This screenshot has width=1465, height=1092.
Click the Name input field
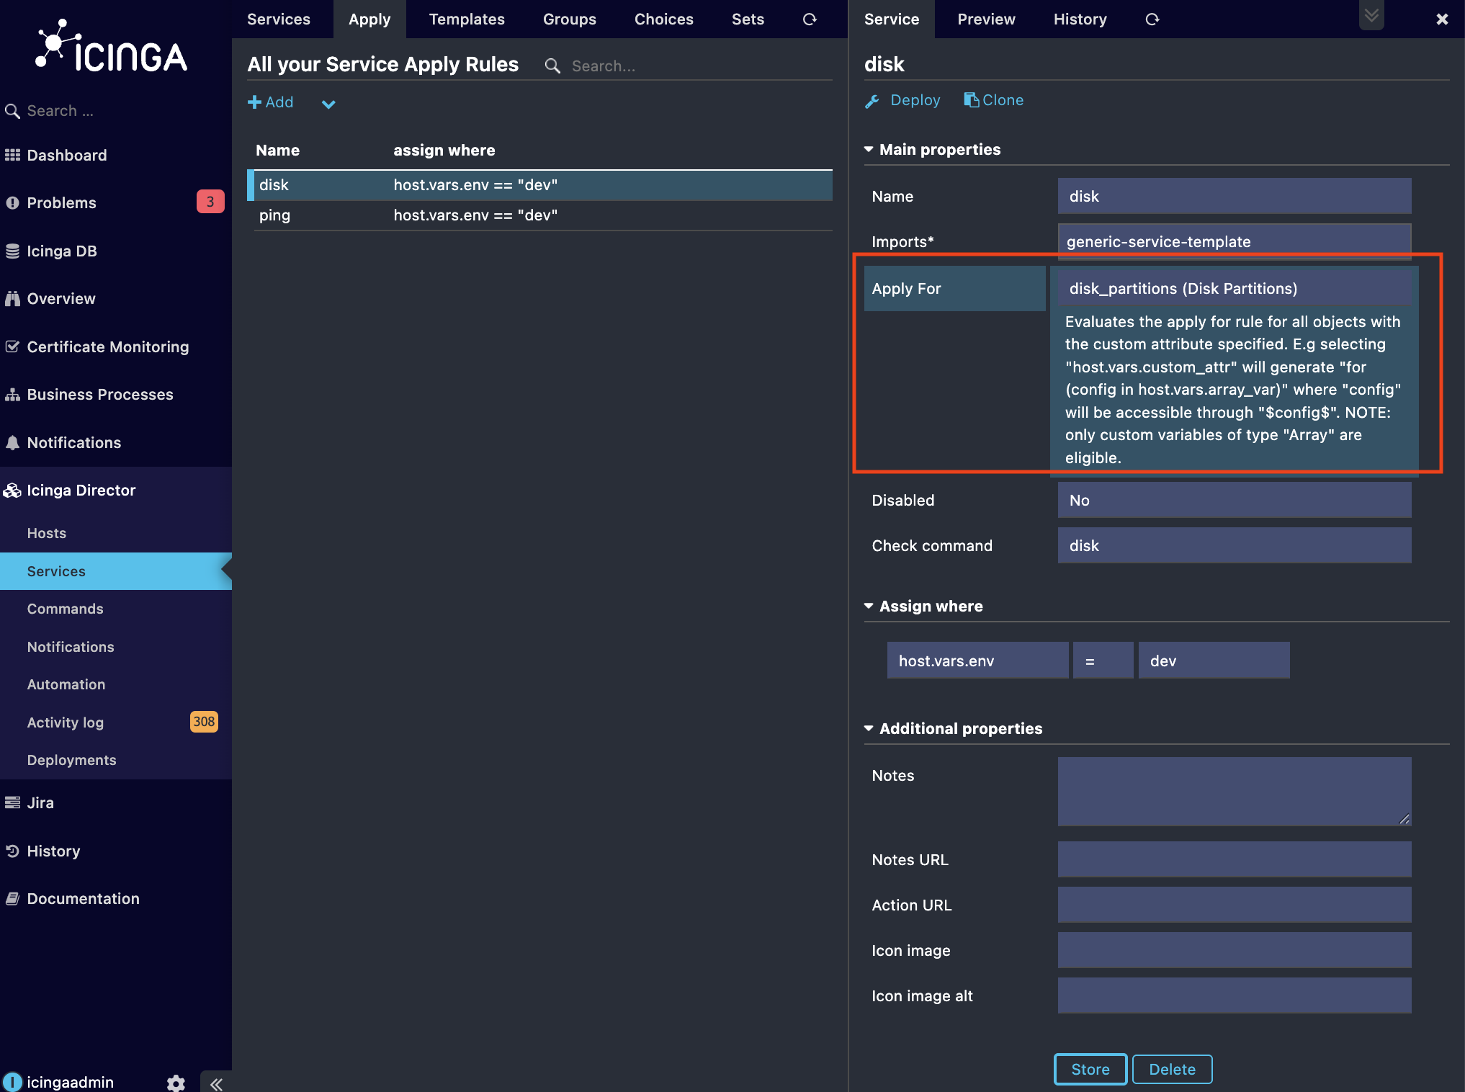coord(1235,196)
